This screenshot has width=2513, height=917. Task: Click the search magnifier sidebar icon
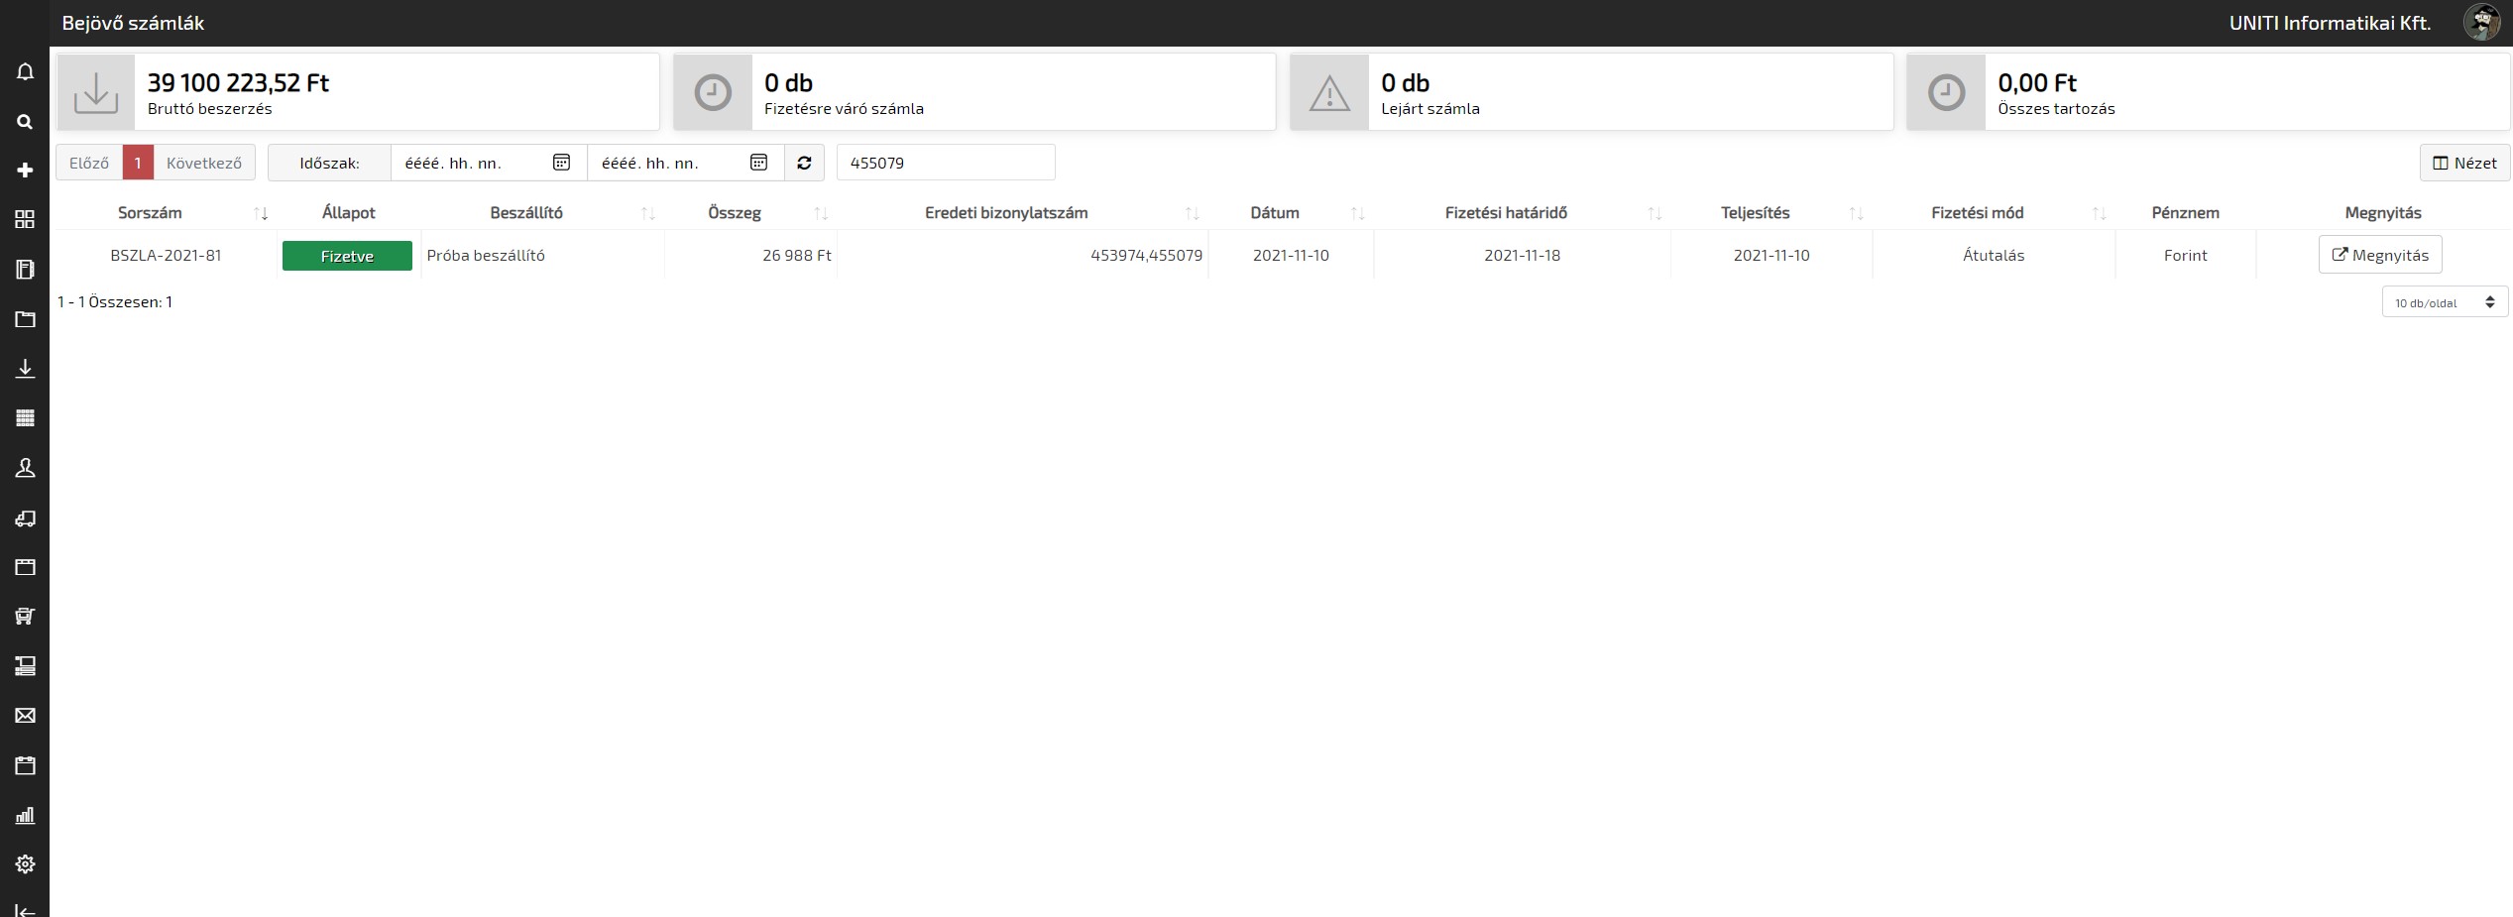click(25, 122)
